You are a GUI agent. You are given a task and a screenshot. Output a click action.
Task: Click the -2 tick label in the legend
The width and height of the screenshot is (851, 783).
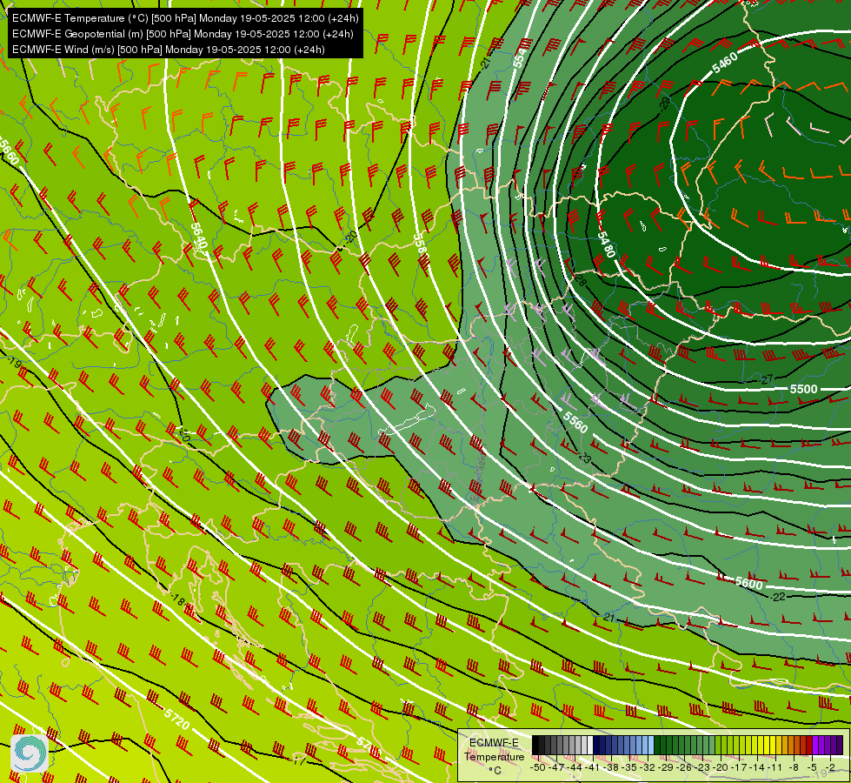pyautogui.click(x=831, y=767)
